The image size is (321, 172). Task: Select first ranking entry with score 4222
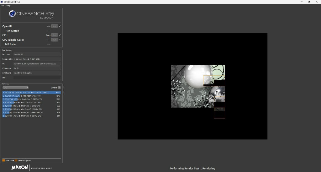tap(32, 93)
